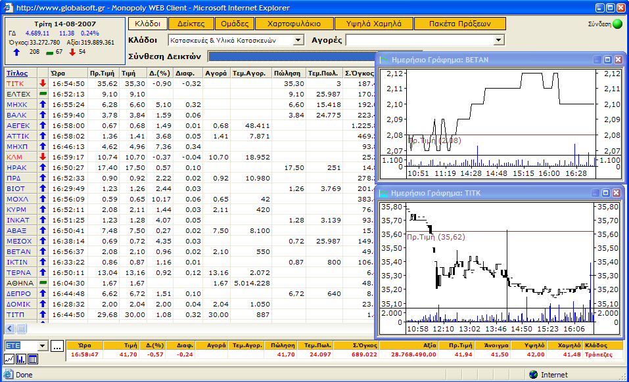Switch to the Κλάδοι tab
Image resolution: width=629 pixels, height=382 pixels.
click(147, 24)
